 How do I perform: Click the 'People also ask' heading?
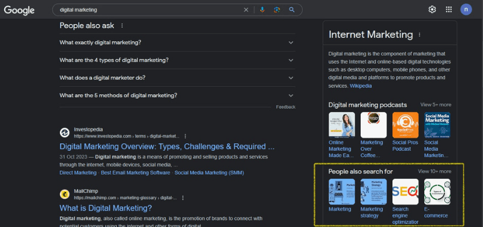pos(87,26)
